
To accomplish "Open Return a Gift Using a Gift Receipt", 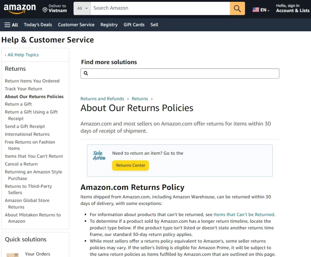I will pyautogui.click(x=31, y=115).
